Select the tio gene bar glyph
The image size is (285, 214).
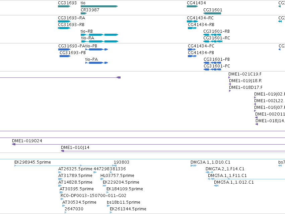click(99, 6)
